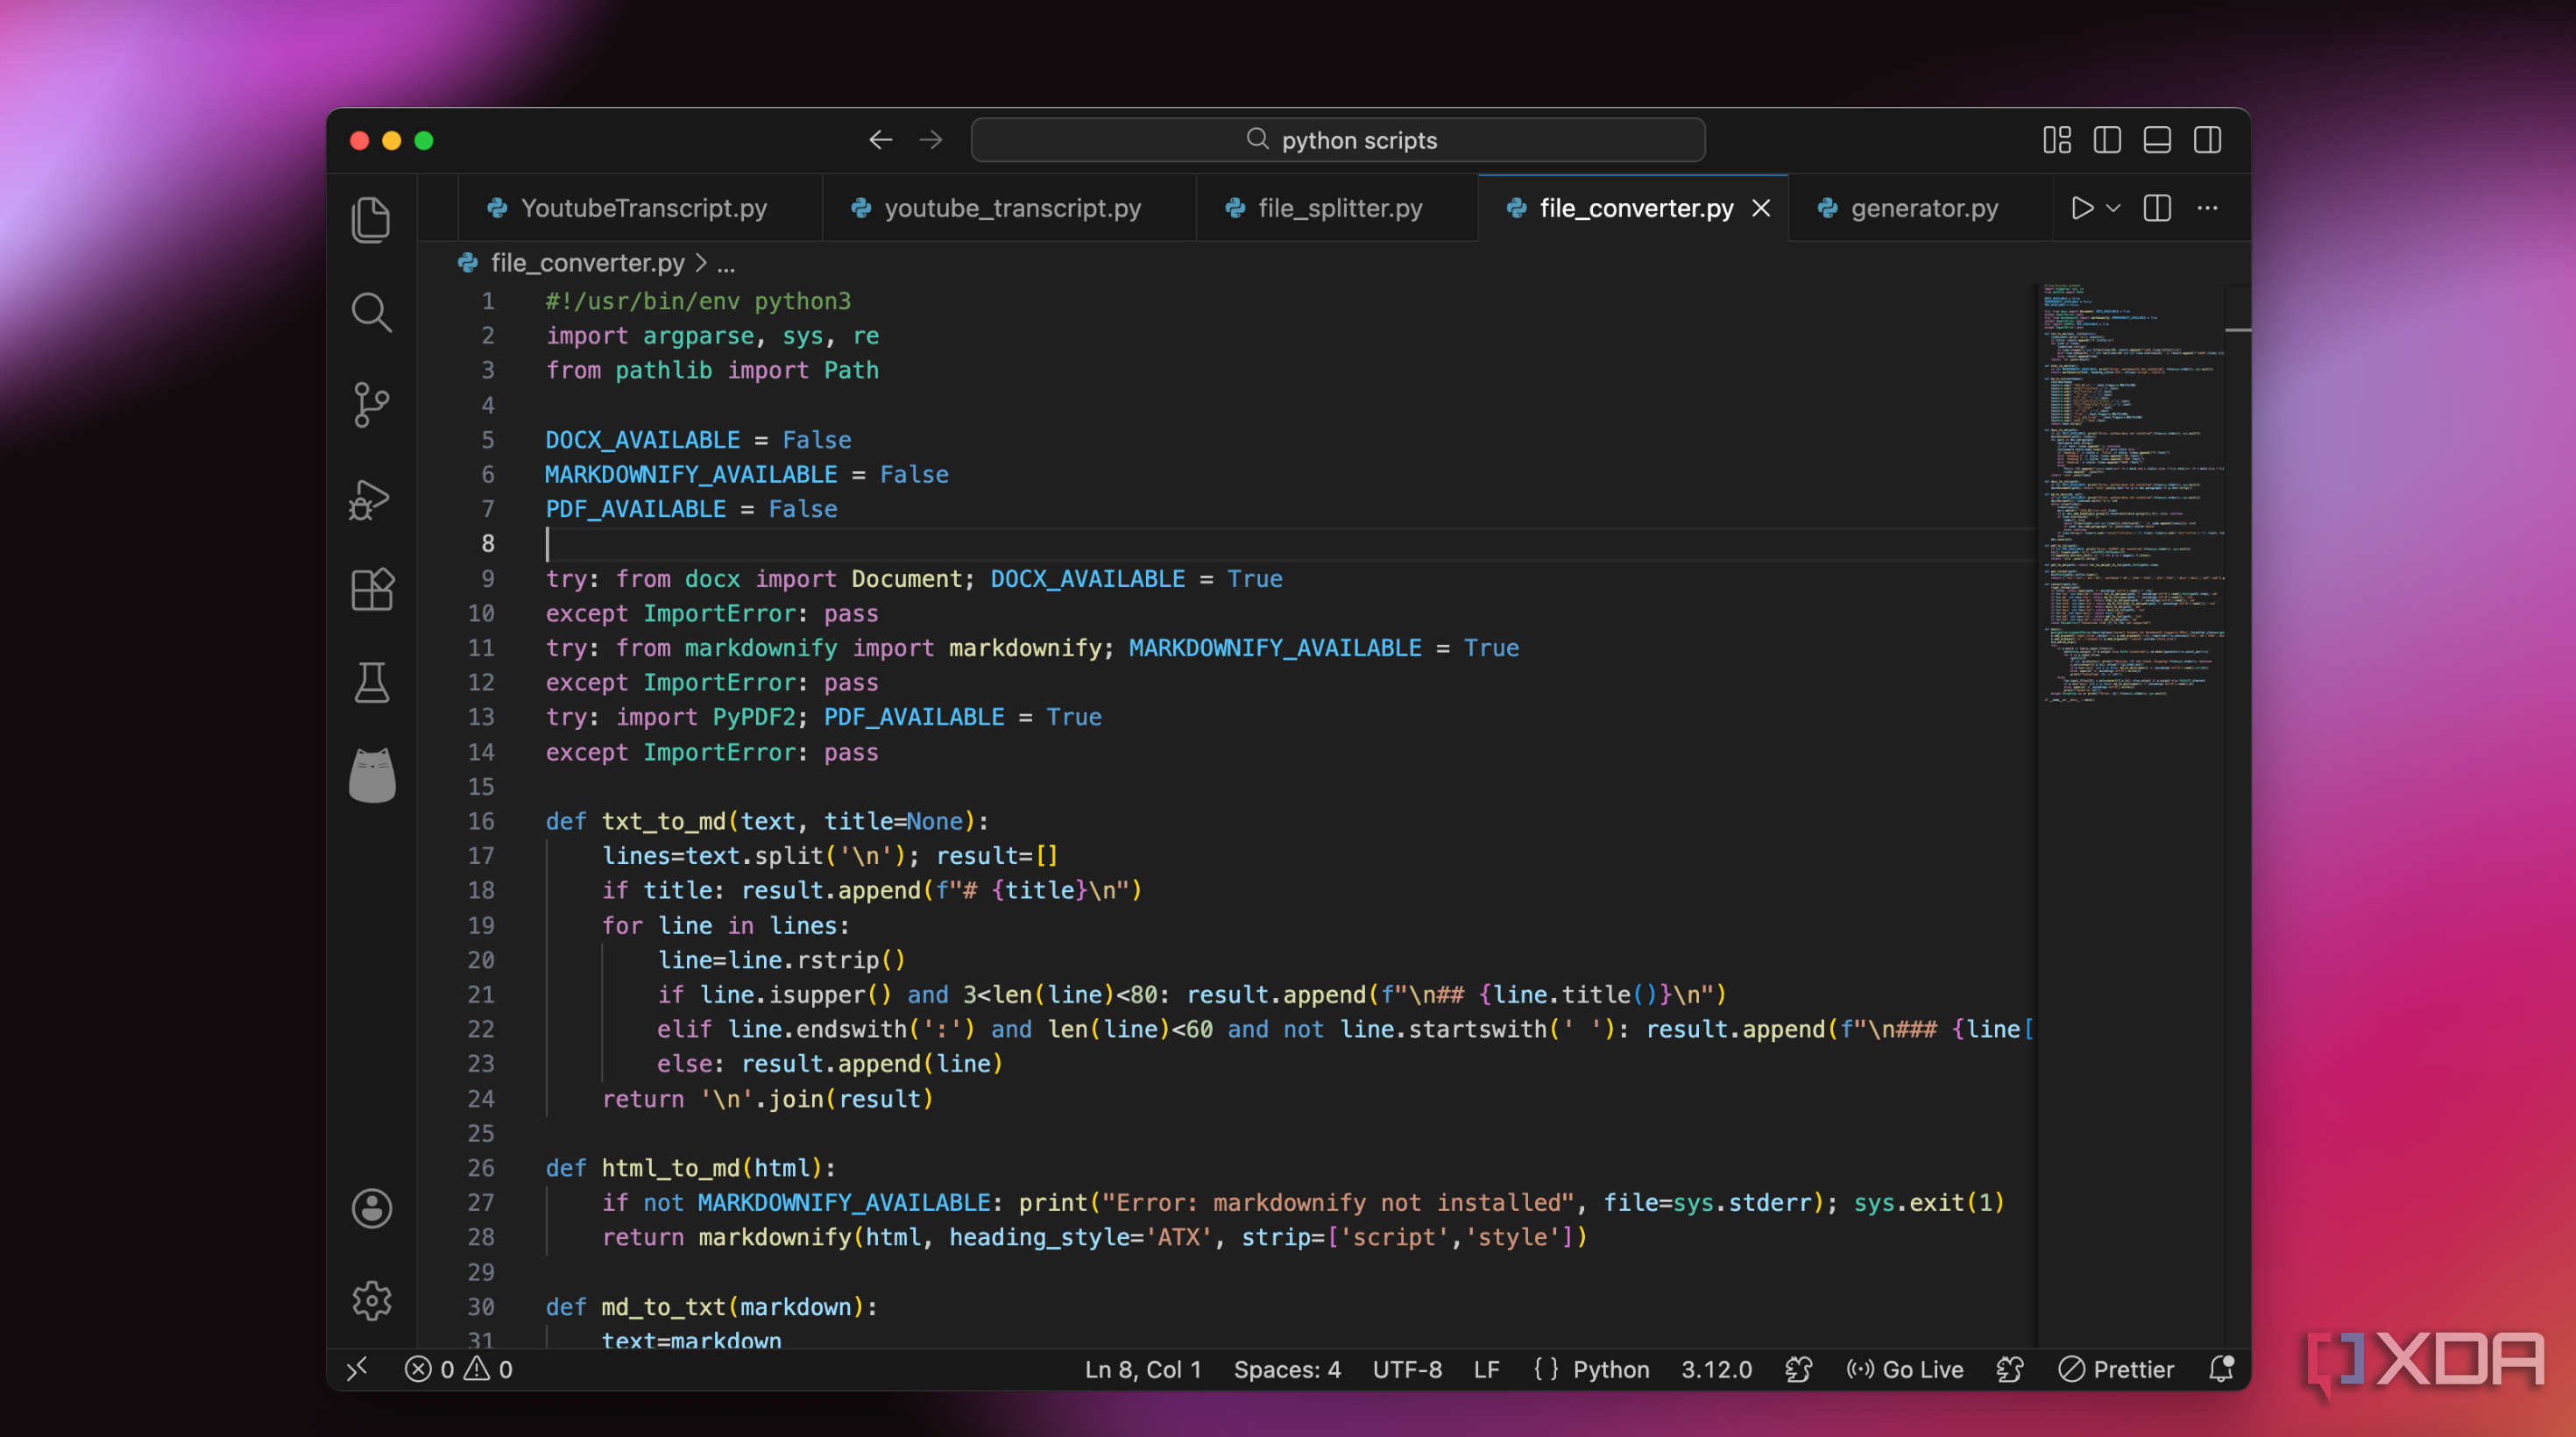Switch to the file_splitter.py tab
The height and width of the screenshot is (1437, 2576).
point(1339,208)
